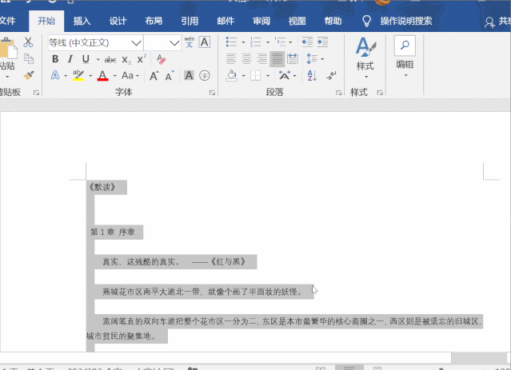Image resolution: width=511 pixels, height=370 pixels.
Task: Switch to the 引用 (References) tab
Action: point(190,21)
